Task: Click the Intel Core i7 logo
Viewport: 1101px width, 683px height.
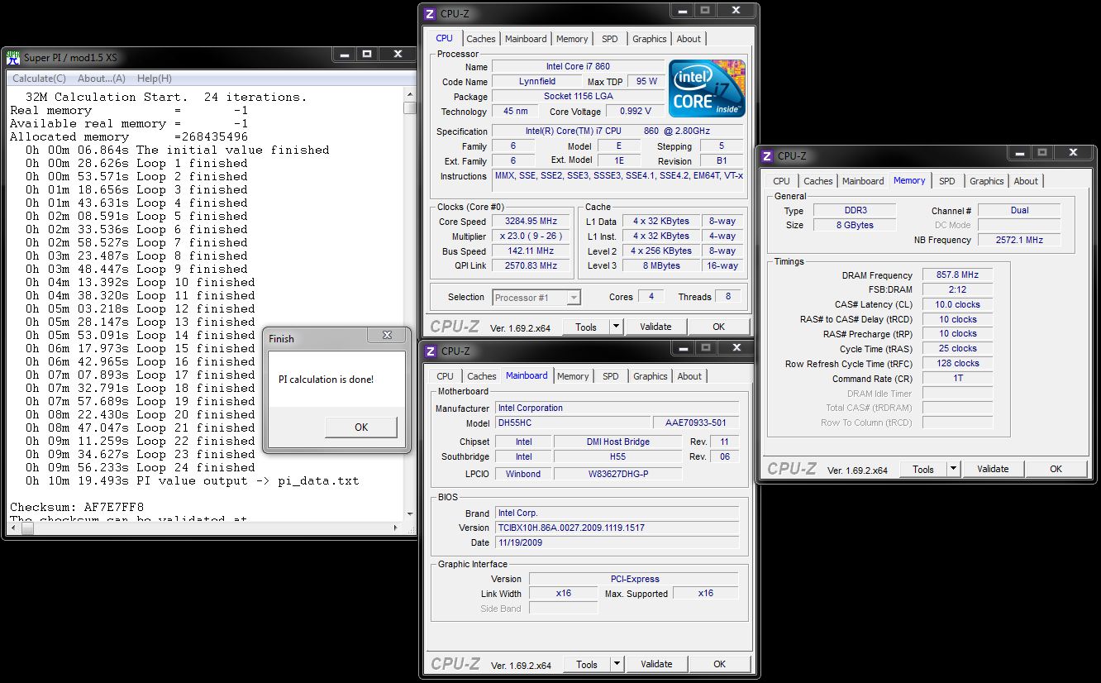Action: click(x=707, y=88)
